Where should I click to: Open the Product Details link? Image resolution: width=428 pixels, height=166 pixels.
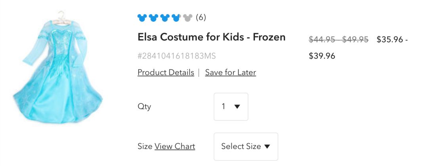(166, 73)
